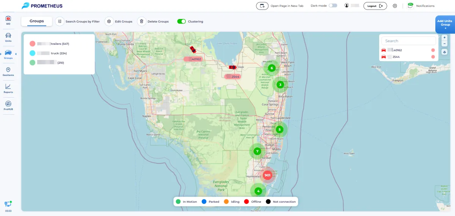
Task: Click Offline legend entry
Action: 253,202
